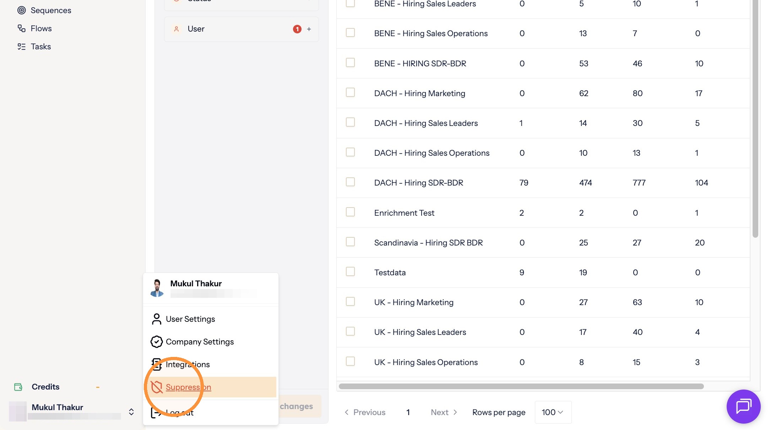Click the Next page button
Image resolution: width=770 pixels, height=430 pixels.
[x=444, y=412]
